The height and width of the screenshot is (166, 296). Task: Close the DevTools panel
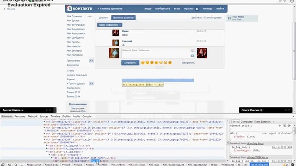pyautogui.click(x=293, y=117)
